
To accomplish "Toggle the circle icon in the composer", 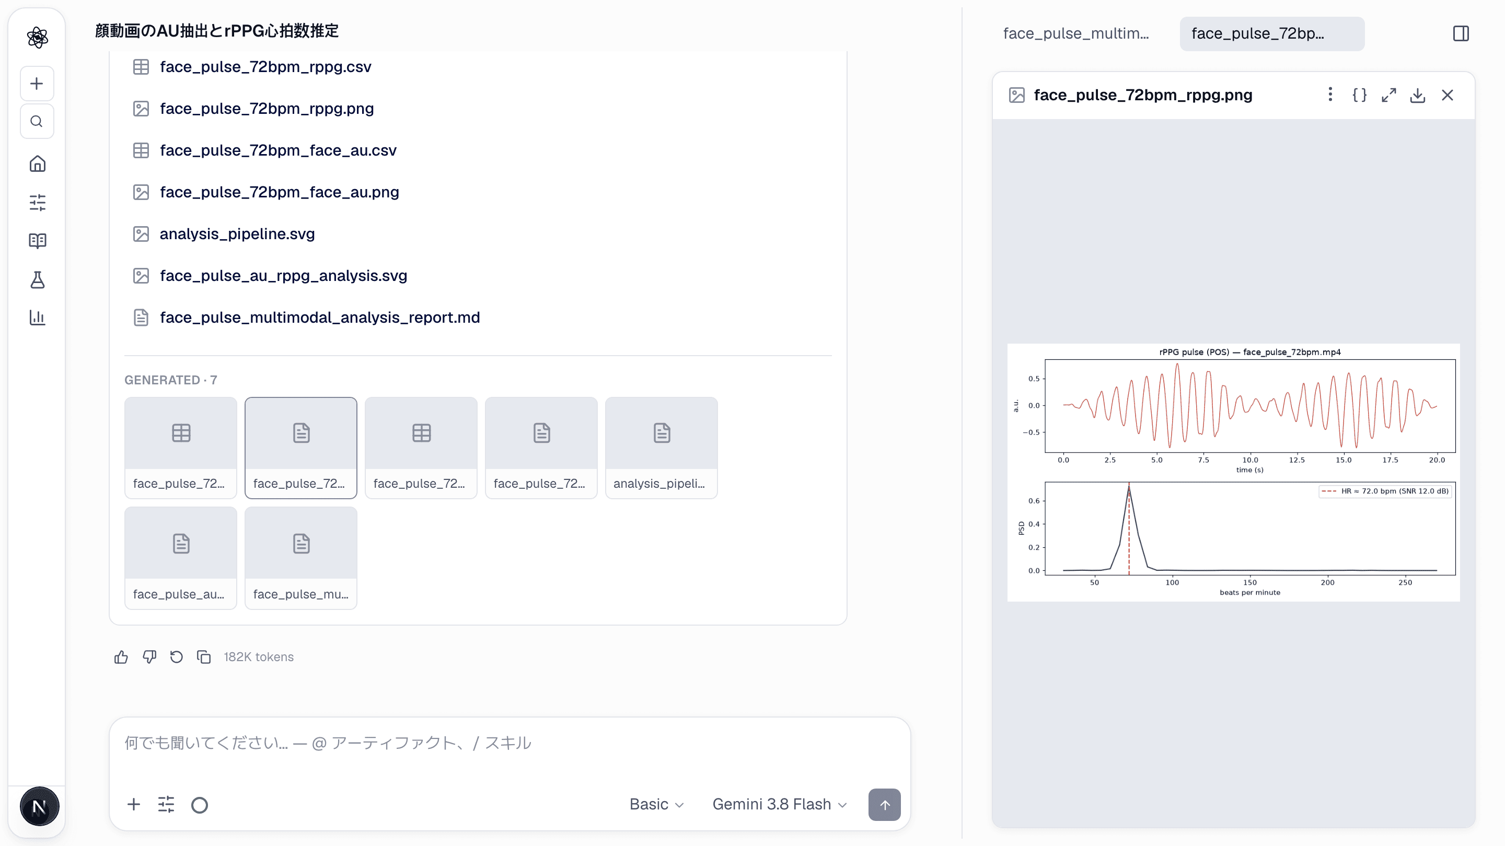I will [x=199, y=805].
